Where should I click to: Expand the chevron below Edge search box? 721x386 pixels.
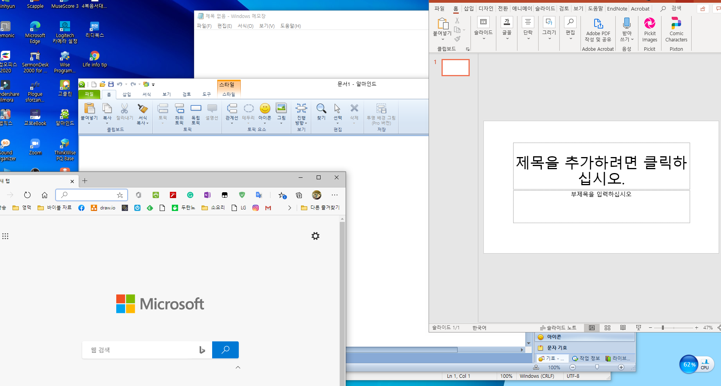pyautogui.click(x=238, y=367)
